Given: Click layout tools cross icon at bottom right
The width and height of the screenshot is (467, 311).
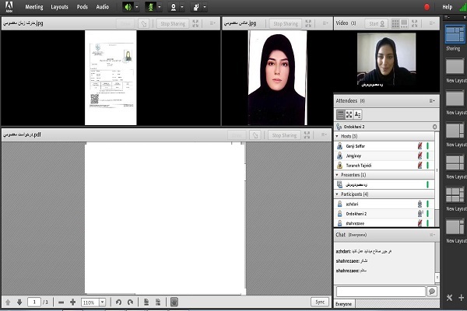Looking at the screenshot, I should [449, 298].
